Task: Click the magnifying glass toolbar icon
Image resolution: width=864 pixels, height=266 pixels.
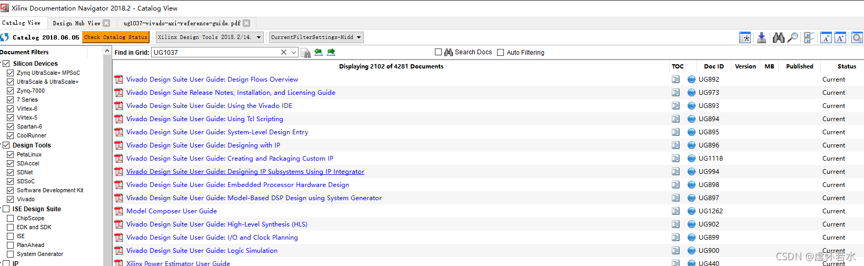Action: point(792,37)
